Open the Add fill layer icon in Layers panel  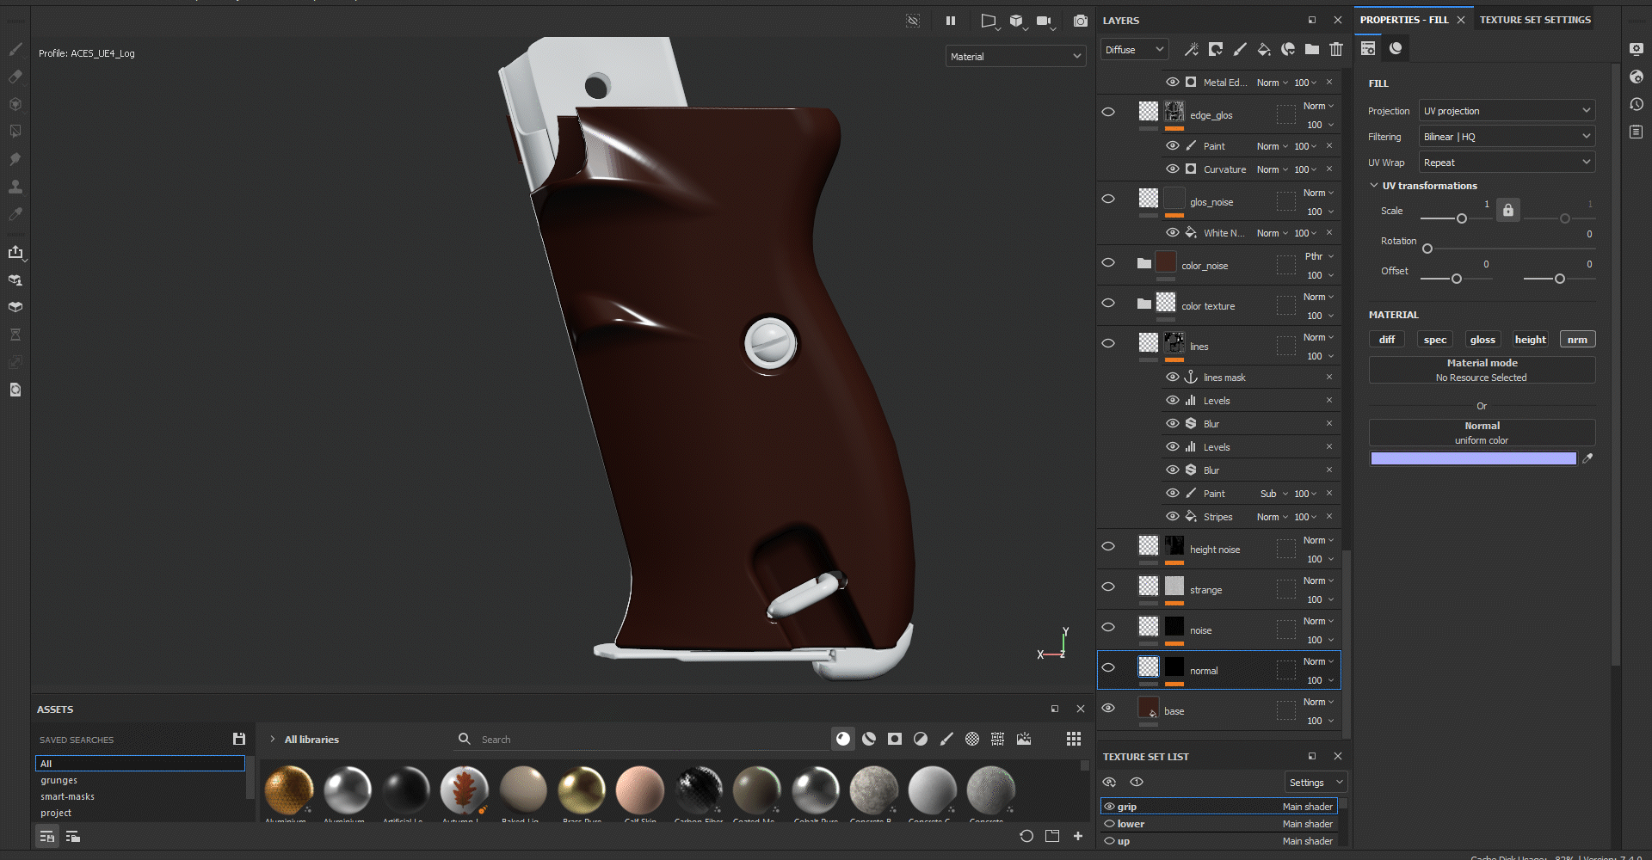(x=1264, y=49)
